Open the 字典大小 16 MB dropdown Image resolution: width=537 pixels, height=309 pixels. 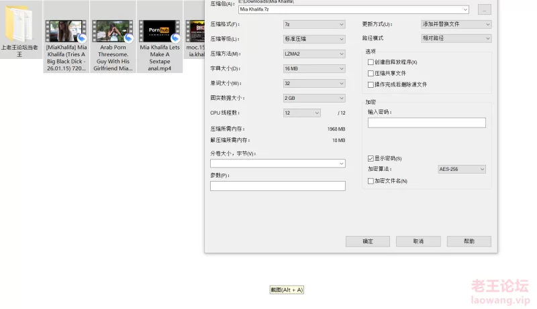pyautogui.click(x=314, y=69)
